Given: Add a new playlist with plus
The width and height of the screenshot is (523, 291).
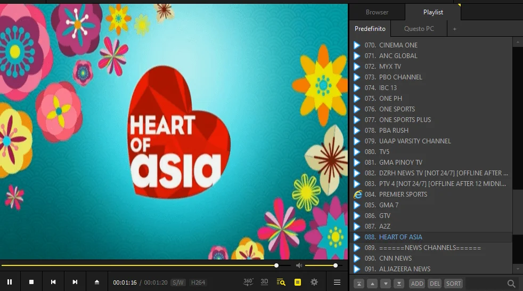Looking at the screenshot, I should (x=454, y=29).
